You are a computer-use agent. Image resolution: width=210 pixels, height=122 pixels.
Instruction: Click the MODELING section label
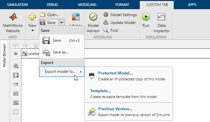click(103, 37)
